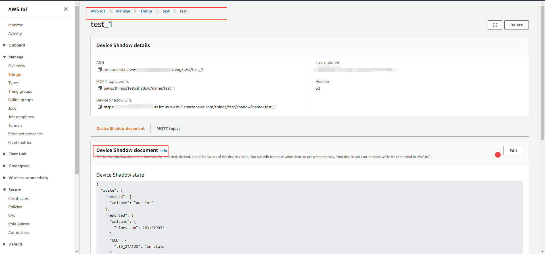Copy the ARN value icon

pos(99,69)
